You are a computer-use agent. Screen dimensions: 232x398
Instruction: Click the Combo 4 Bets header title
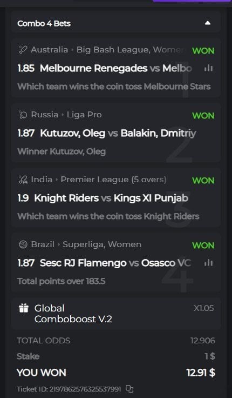click(44, 23)
